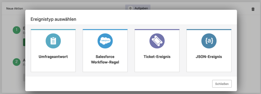Click the green step 2 circle

coord(17,62)
